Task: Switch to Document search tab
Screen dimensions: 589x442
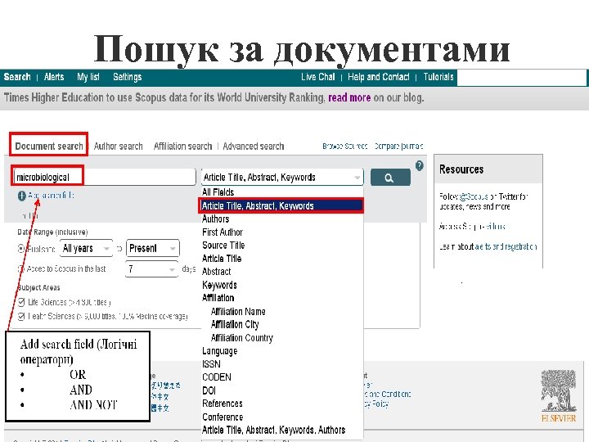Action: coord(49,146)
